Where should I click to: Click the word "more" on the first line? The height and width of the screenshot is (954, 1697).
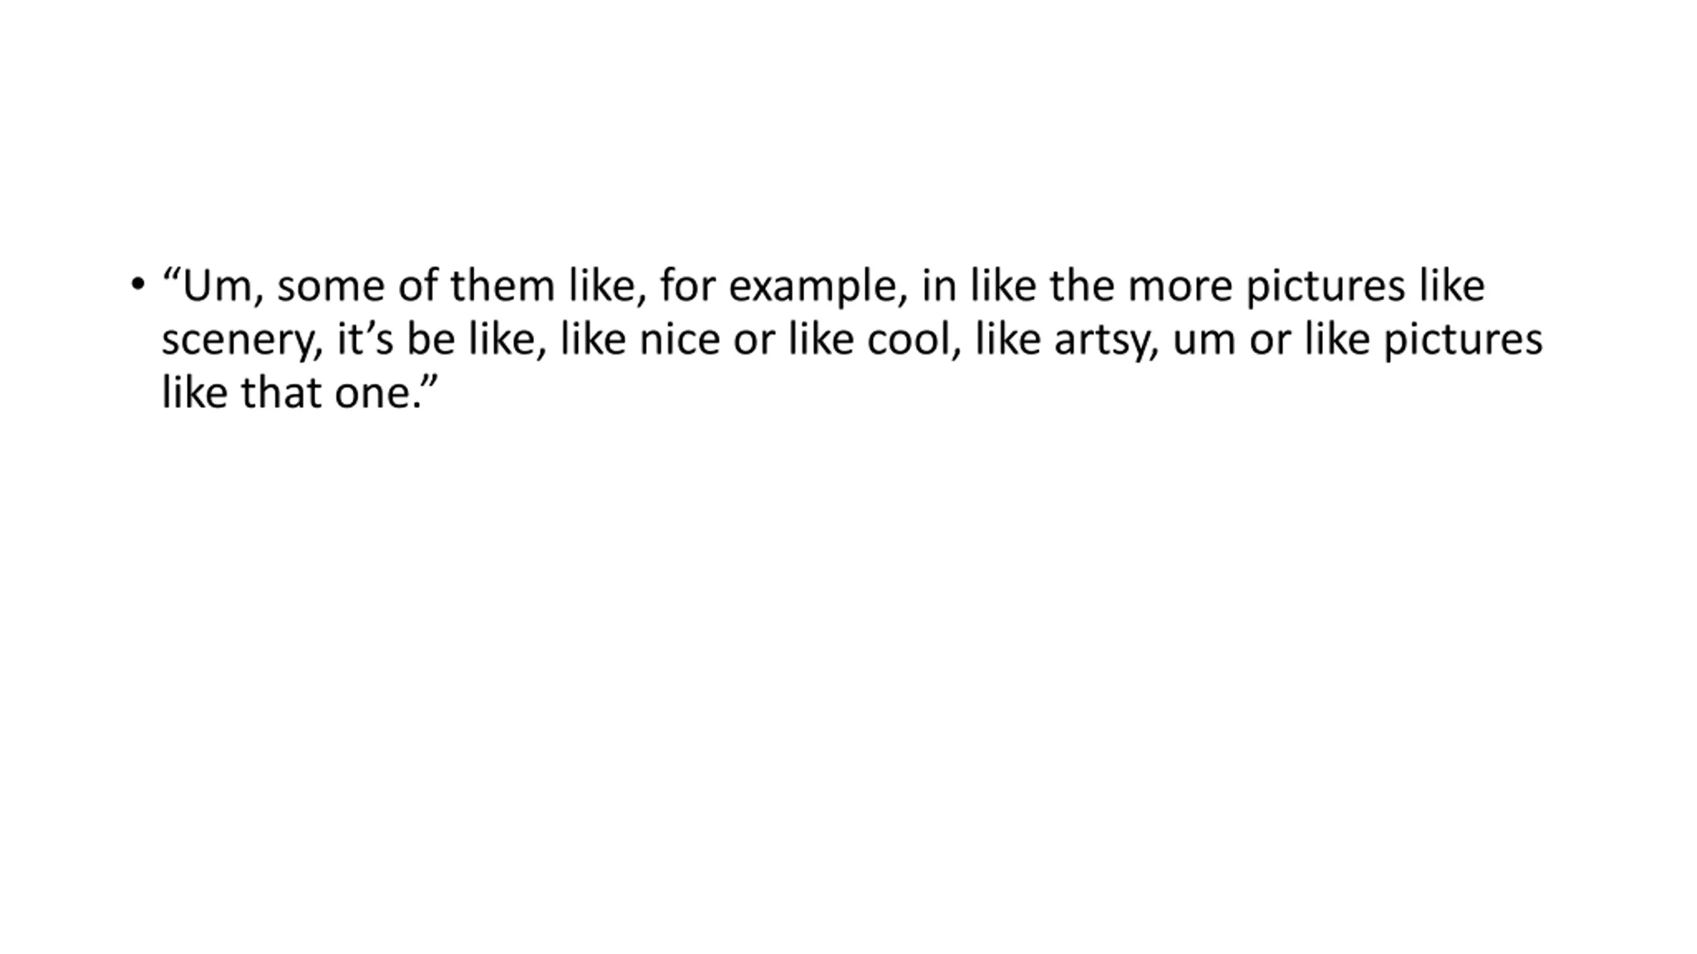pyautogui.click(x=1179, y=286)
